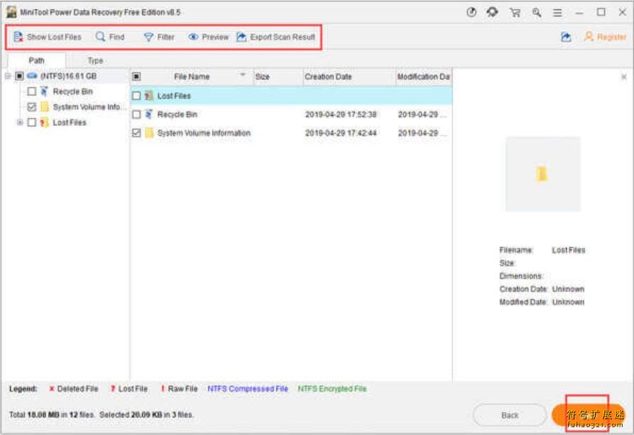Close the preview pane

[x=624, y=77]
